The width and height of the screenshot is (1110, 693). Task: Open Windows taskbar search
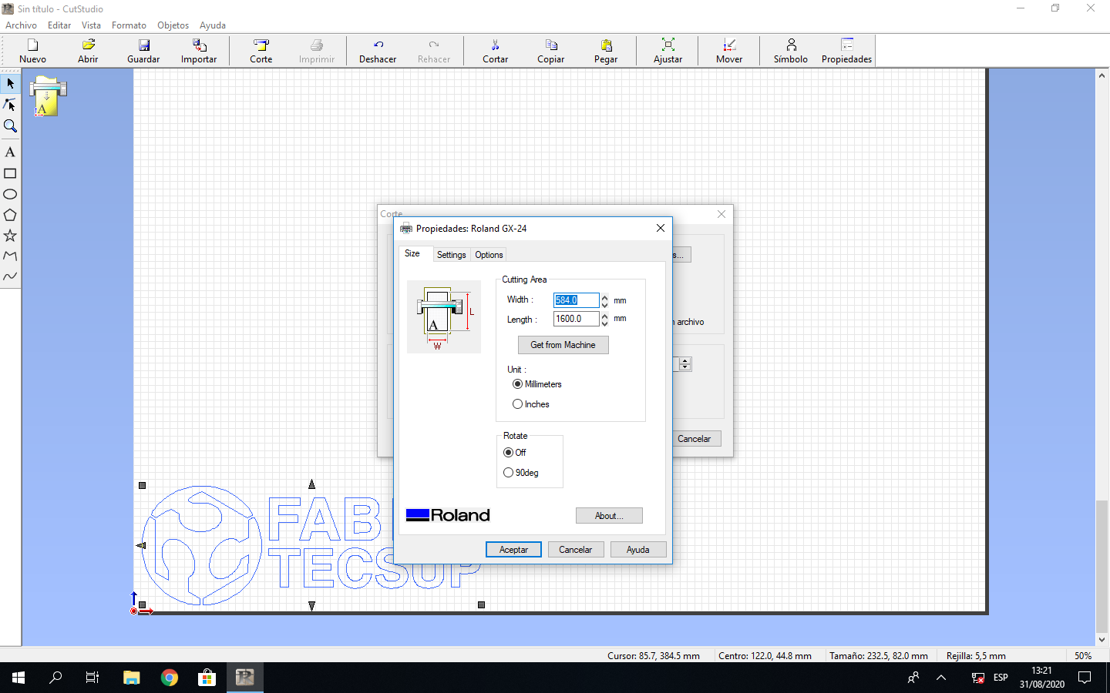point(55,678)
